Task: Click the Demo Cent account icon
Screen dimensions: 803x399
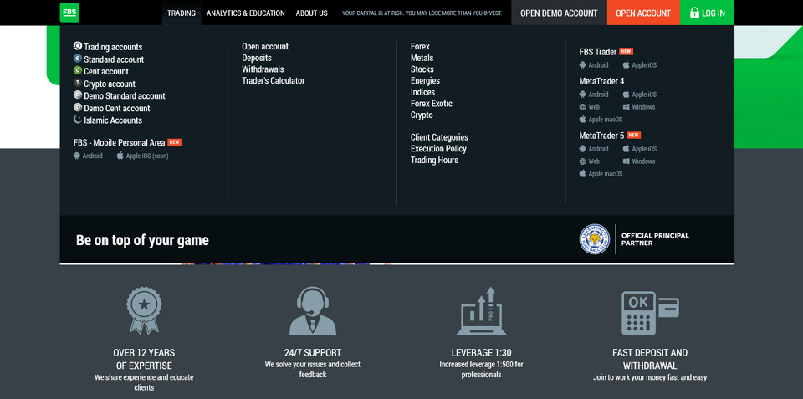Action: 78,108
